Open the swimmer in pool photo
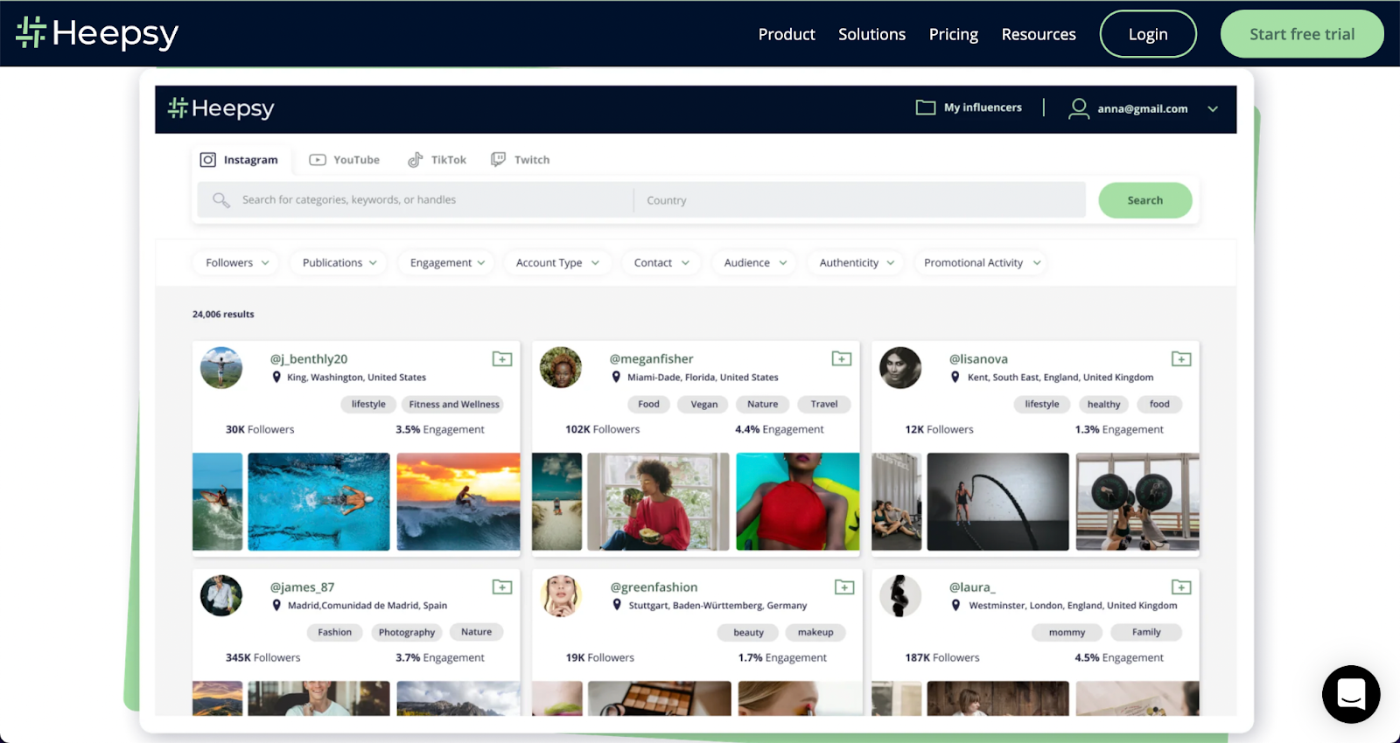Viewport: 1400px width, 743px height. pos(318,502)
